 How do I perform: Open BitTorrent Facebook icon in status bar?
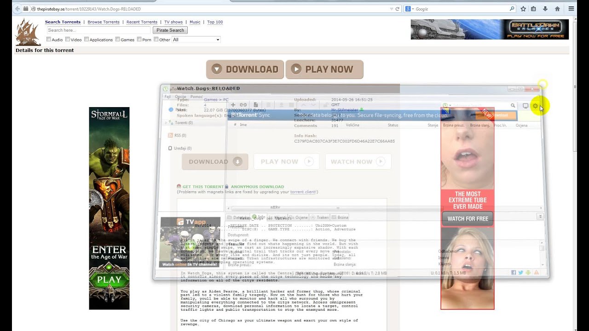pos(514,273)
